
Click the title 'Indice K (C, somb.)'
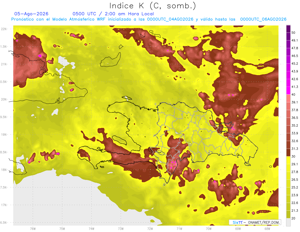coord(152,6)
